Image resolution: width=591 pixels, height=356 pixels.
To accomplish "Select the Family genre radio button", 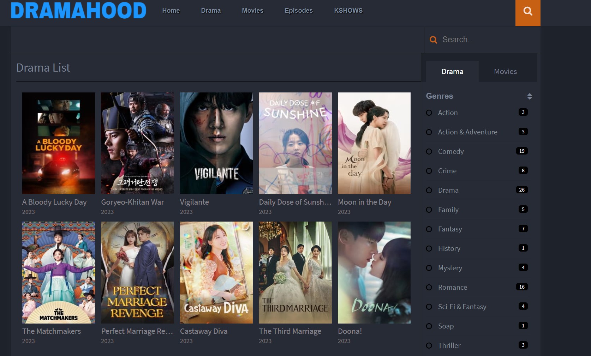I will pos(429,210).
